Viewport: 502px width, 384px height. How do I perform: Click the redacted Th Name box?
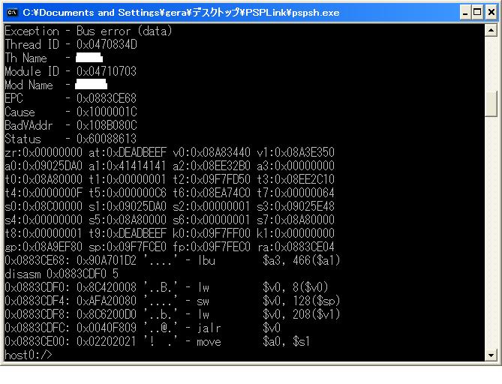click(x=89, y=58)
